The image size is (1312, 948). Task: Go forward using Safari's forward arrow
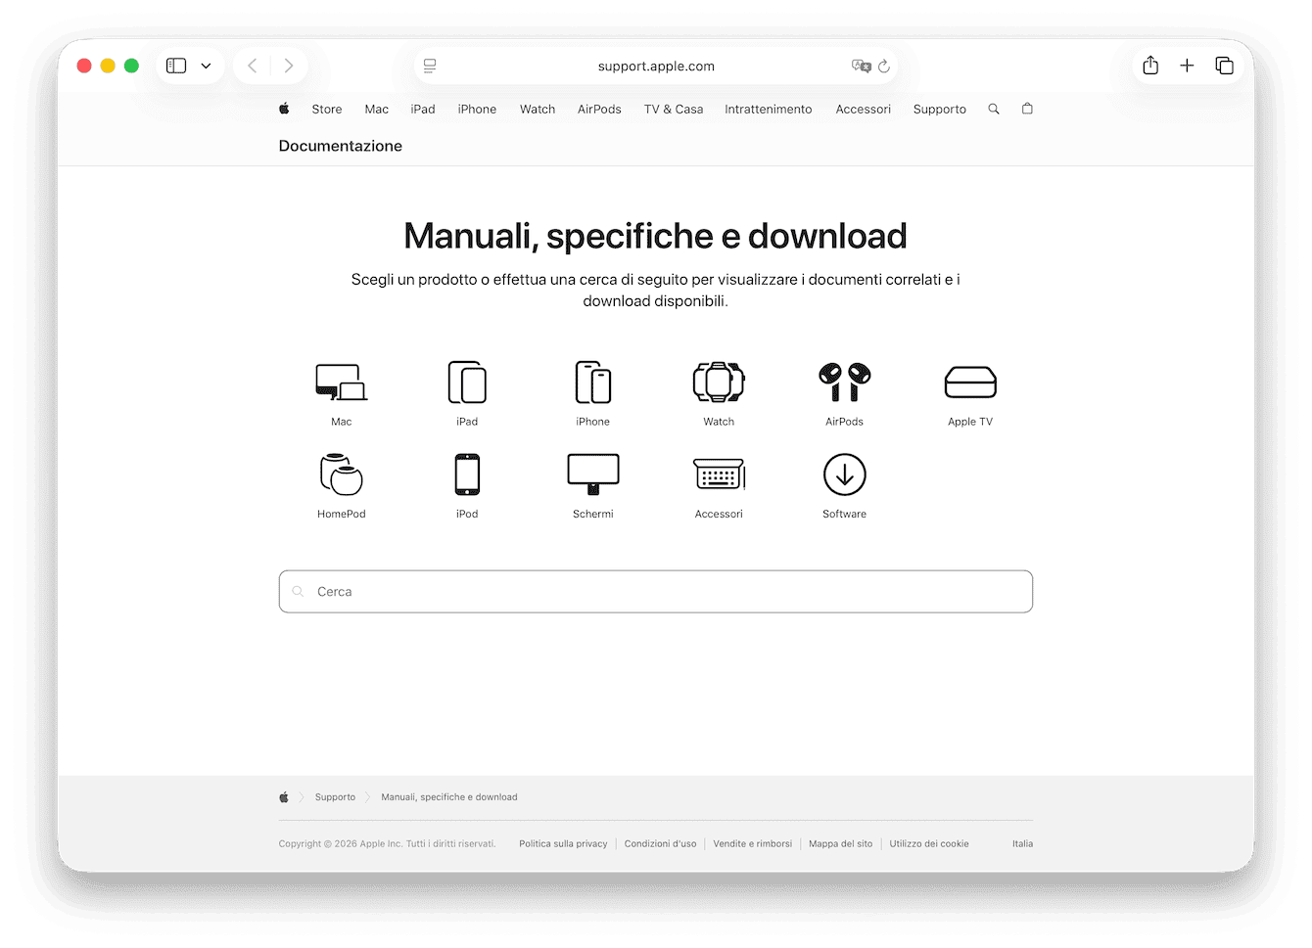tap(289, 66)
